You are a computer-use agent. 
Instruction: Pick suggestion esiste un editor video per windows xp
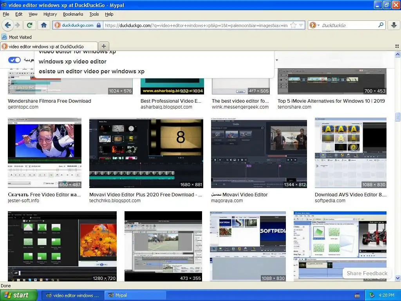point(91,71)
